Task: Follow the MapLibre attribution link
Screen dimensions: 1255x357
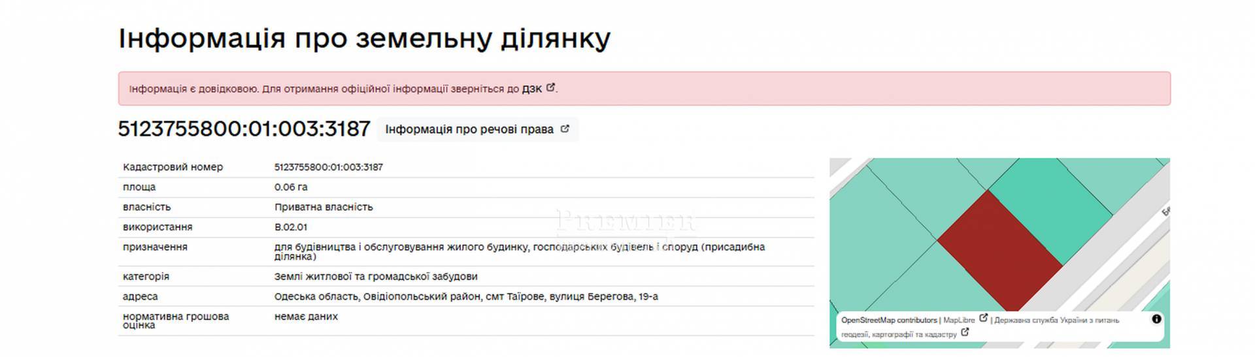Action: pyautogui.click(x=958, y=320)
